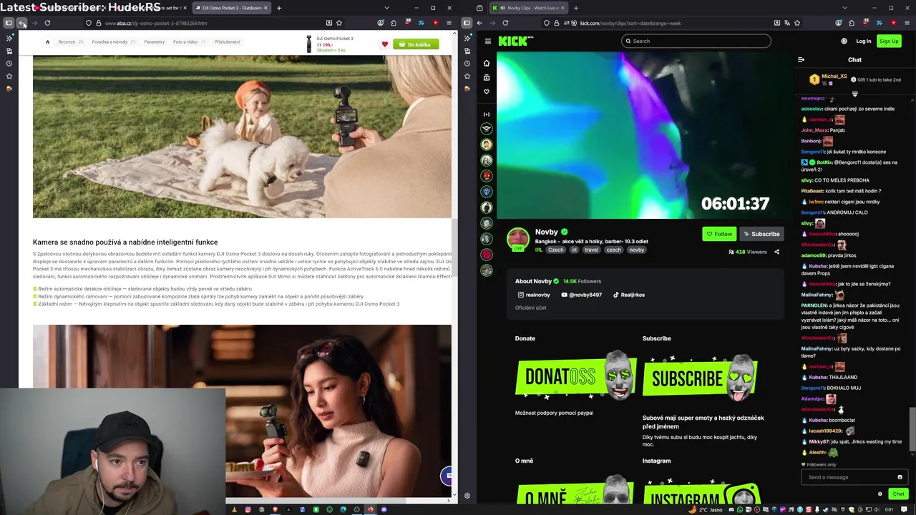916x515 pixels.
Task: Click the Novby channel avatar
Action: [x=518, y=239]
